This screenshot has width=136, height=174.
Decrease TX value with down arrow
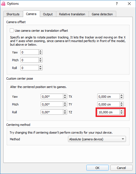122,98
